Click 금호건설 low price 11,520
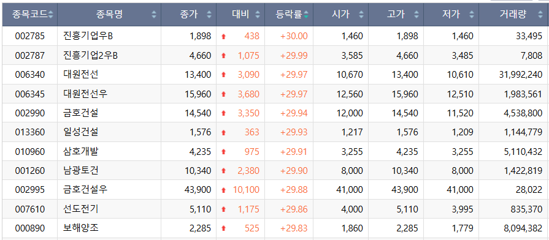 (x=460, y=113)
